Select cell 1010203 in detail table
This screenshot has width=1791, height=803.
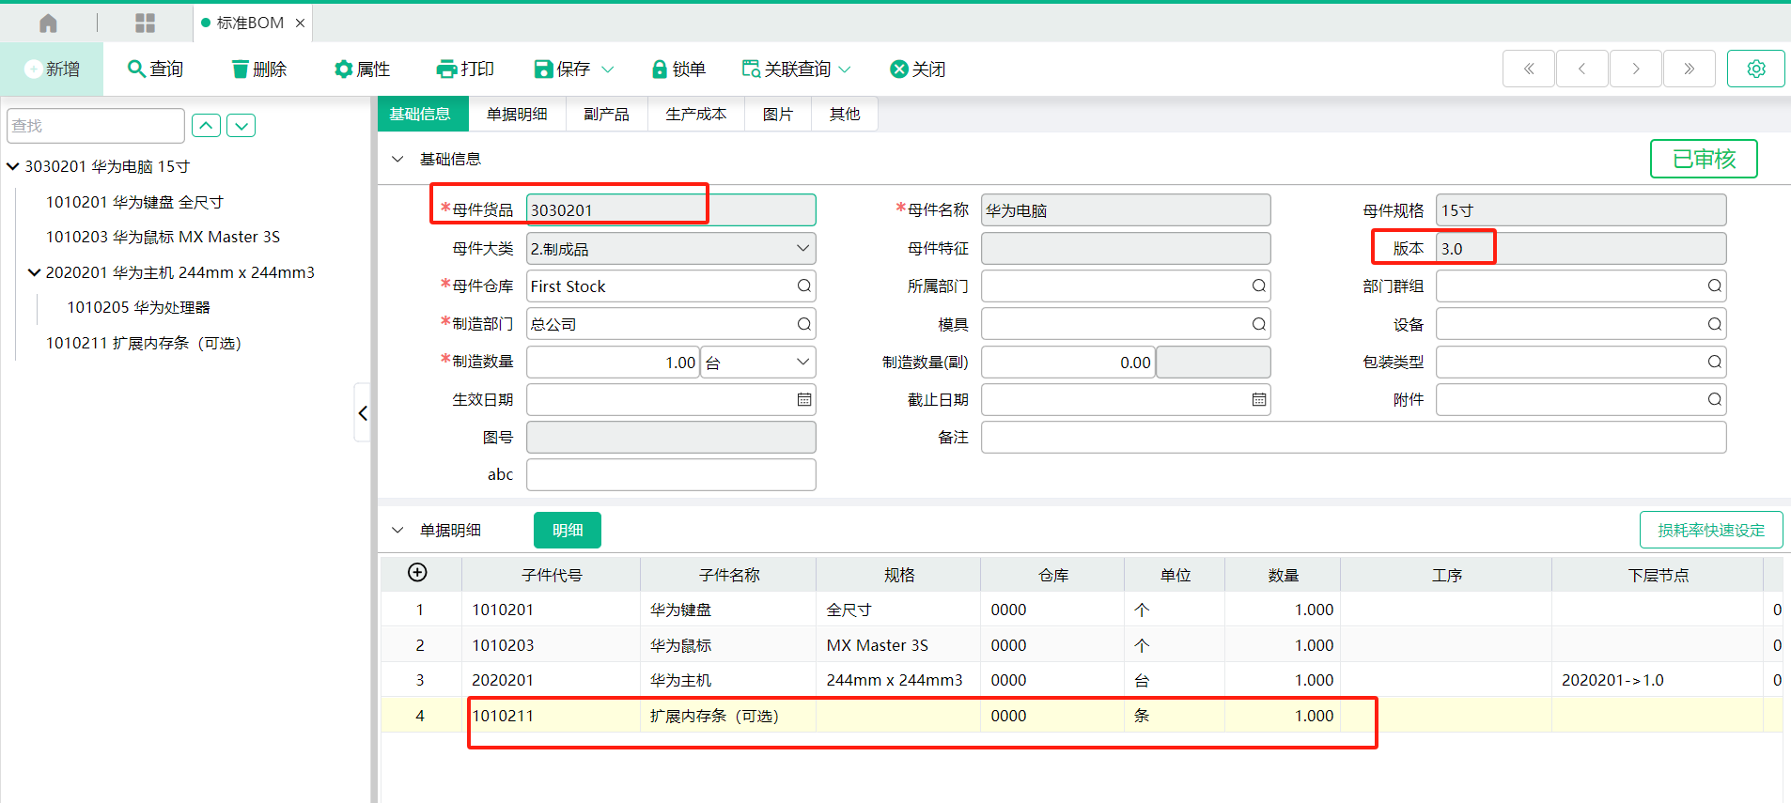(552, 645)
